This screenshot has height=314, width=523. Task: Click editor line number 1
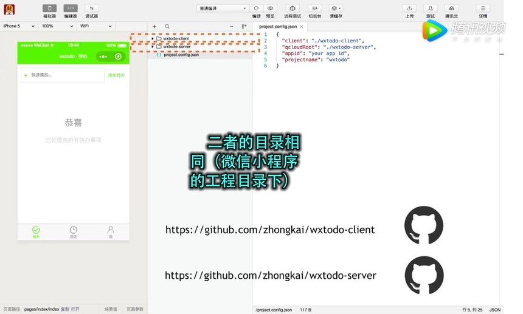(x=266, y=34)
